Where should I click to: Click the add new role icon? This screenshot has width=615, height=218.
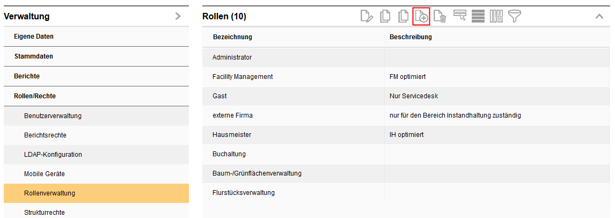421,17
